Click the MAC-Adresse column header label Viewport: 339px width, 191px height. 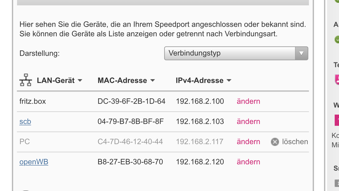click(122, 80)
